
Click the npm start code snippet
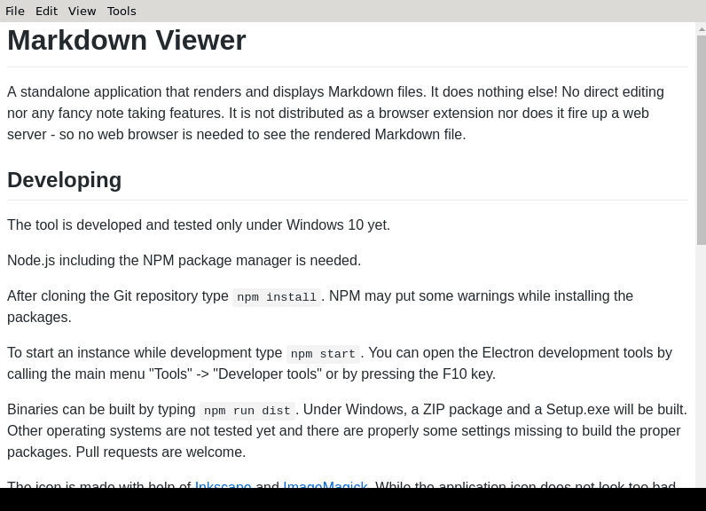click(x=323, y=354)
